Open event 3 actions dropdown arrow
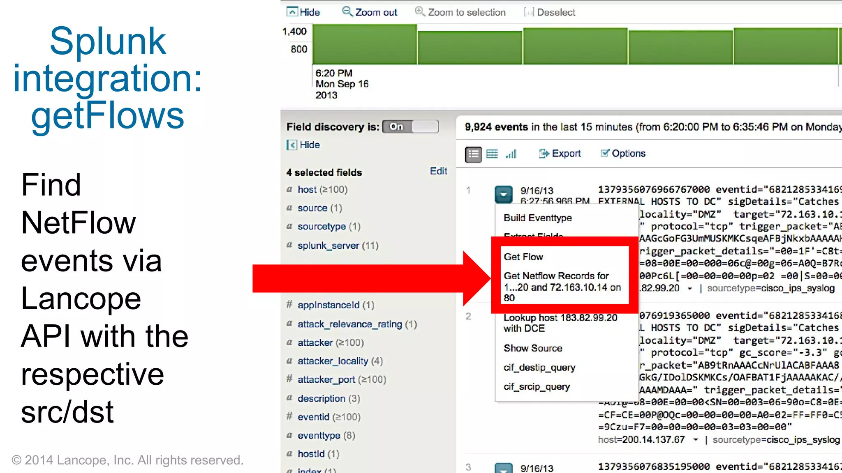The image size is (842, 473). pyautogui.click(x=503, y=468)
